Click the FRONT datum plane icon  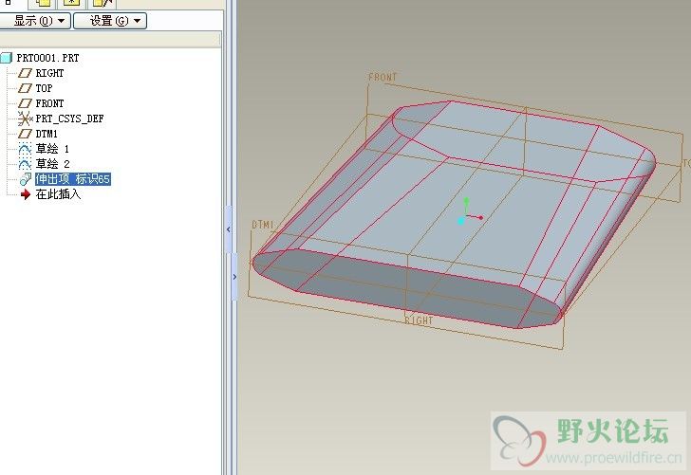click(x=25, y=103)
